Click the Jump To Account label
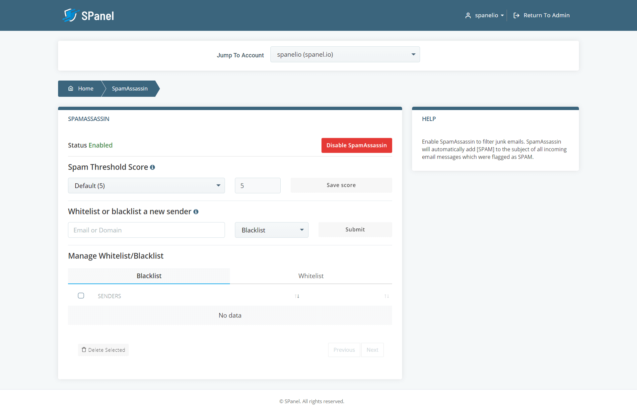 [x=240, y=55]
